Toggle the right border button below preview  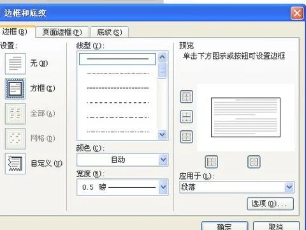click(x=254, y=162)
